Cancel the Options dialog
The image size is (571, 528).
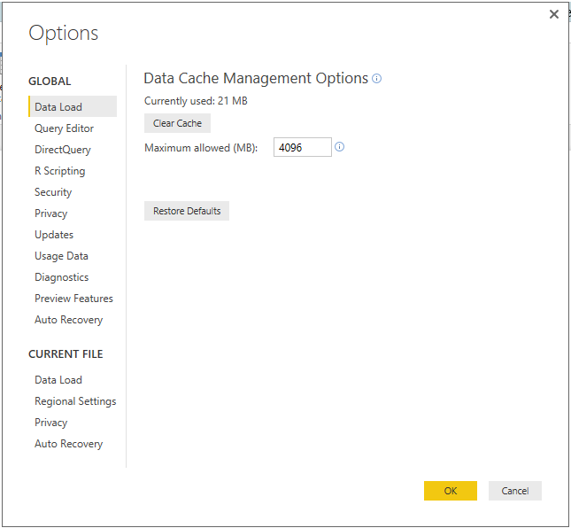[x=515, y=491]
